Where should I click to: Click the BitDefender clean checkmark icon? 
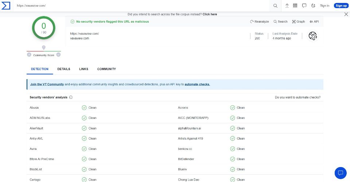[x=233, y=159]
